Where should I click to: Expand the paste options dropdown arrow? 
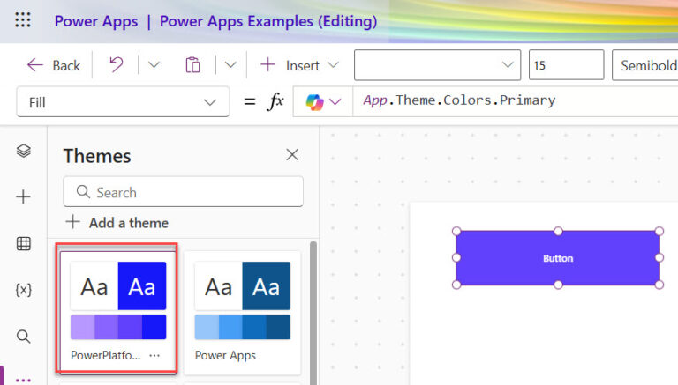230,65
